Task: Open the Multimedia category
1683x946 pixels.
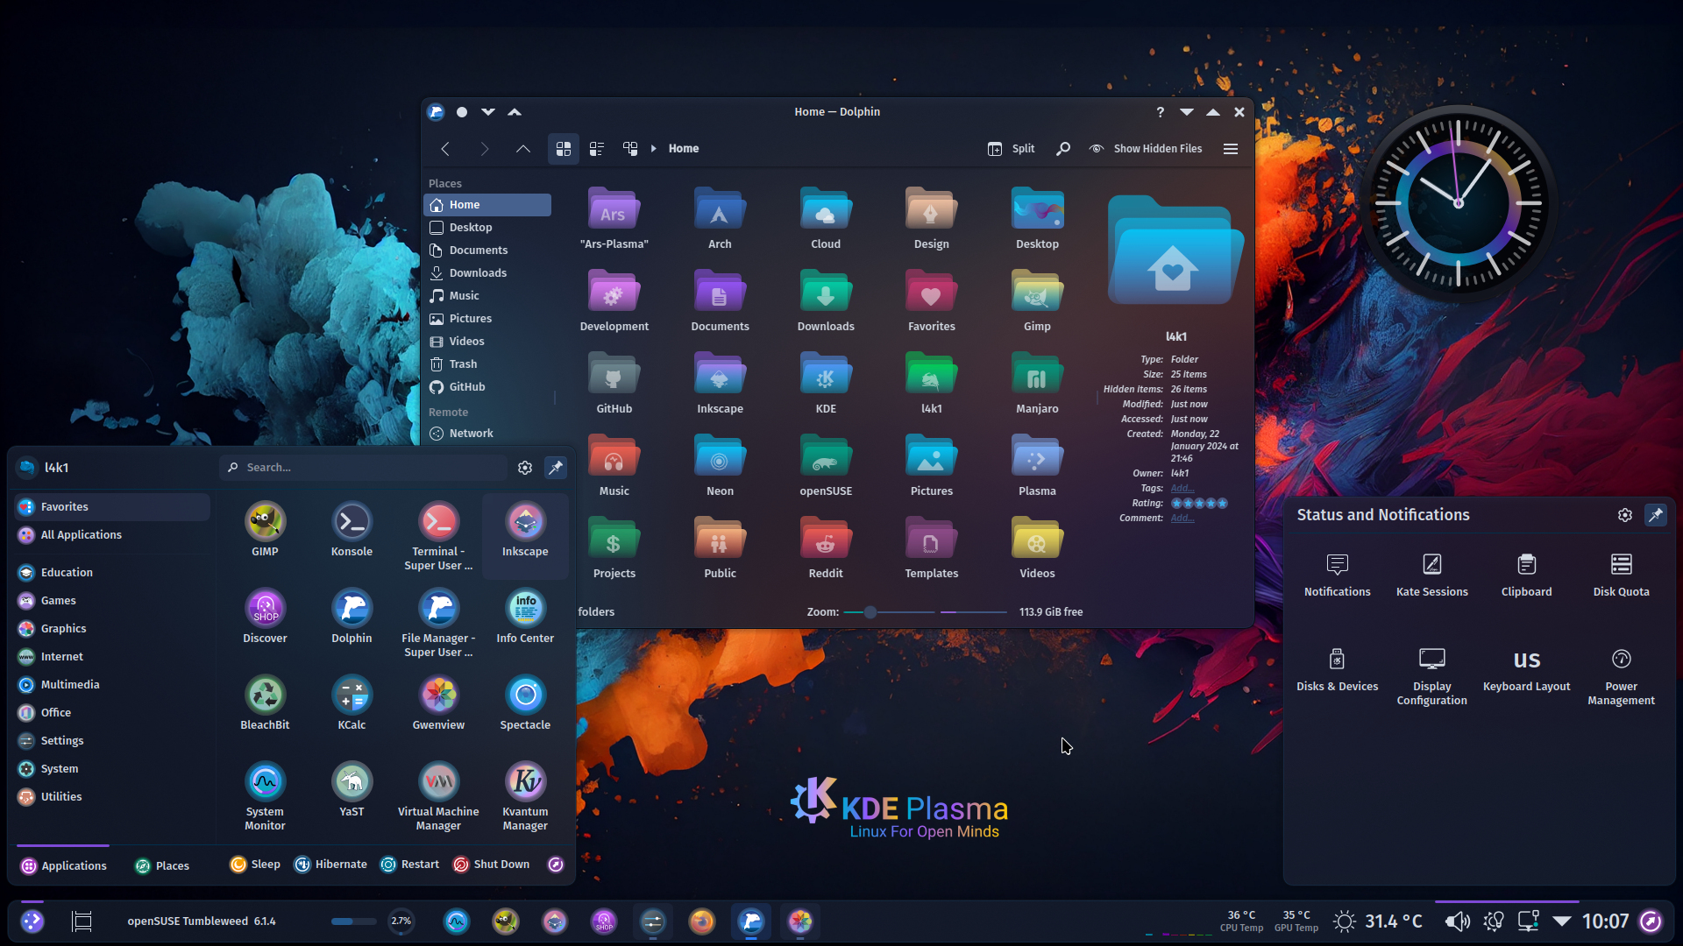Action: point(112,685)
